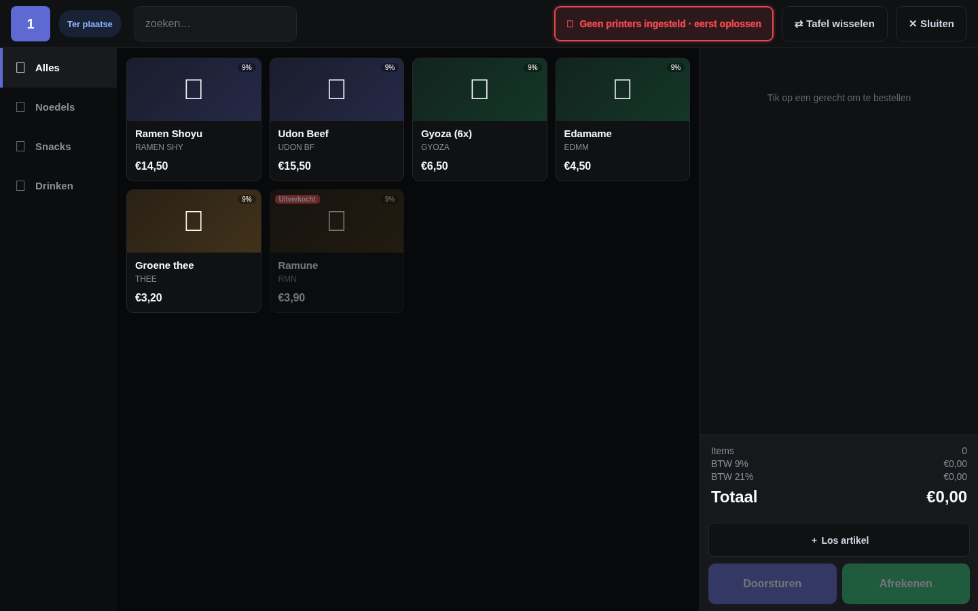Click the Doorsturen button
Viewport: 978px width, 611px height.
(x=772, y=584)
